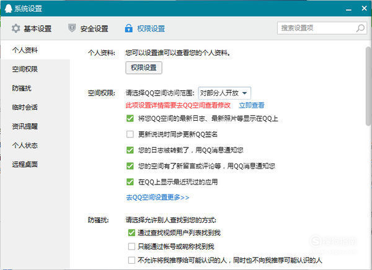
Task: Click the 立即查看 link
Action: [x=252, y=105]
